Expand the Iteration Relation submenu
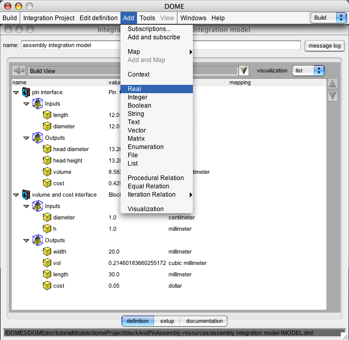Screen dimensions: 349x340 tap(157, 195)
